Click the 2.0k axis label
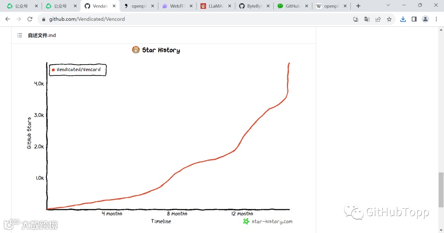 39,146
